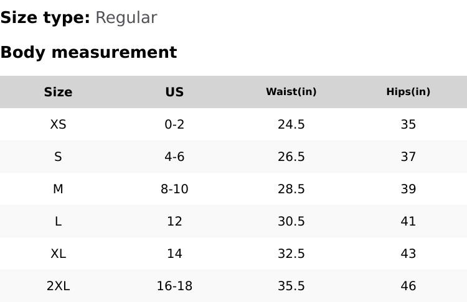The height and width of the screenshot is (302, 467).
Task: Select the XS size cell
Action: [x=58, y=124]
